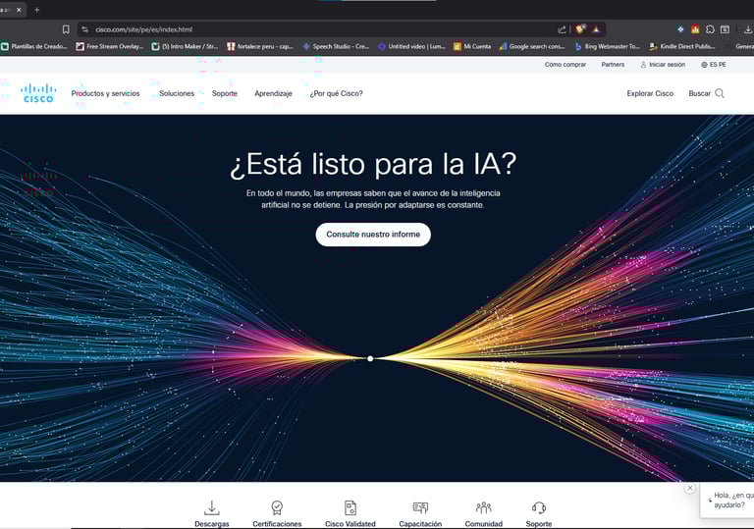Open a new tab with plus button
This screenshot has width=754, height=529.
click(x=37, y=10)
